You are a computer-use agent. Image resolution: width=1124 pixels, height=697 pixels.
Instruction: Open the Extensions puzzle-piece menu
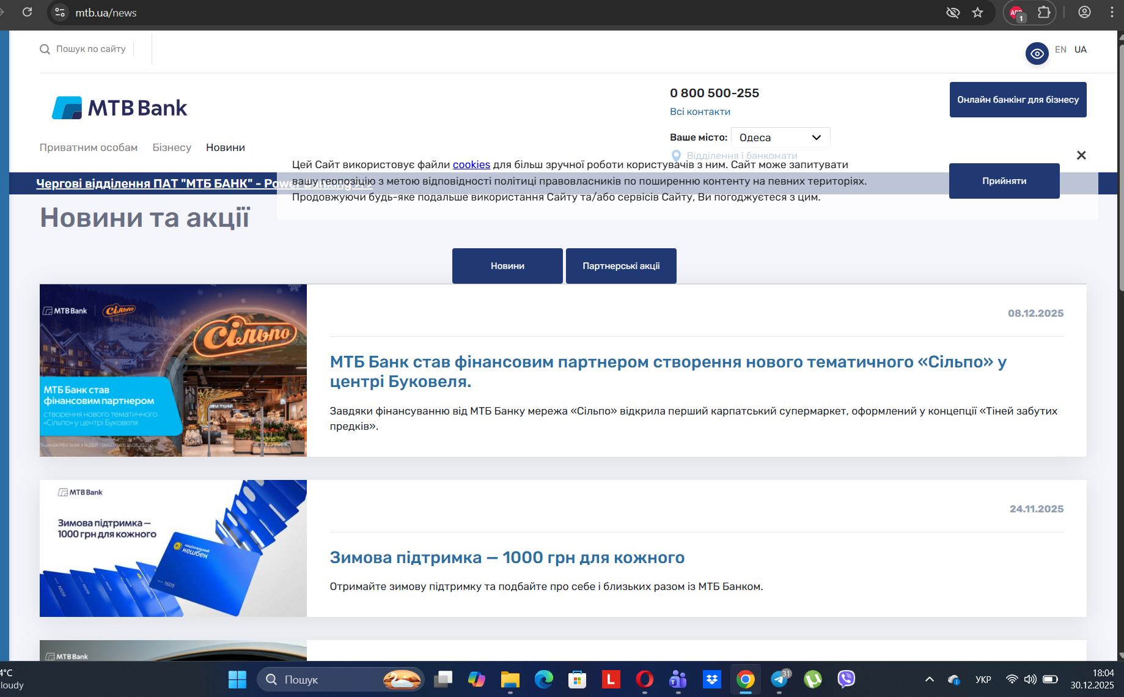point(1044,12)
